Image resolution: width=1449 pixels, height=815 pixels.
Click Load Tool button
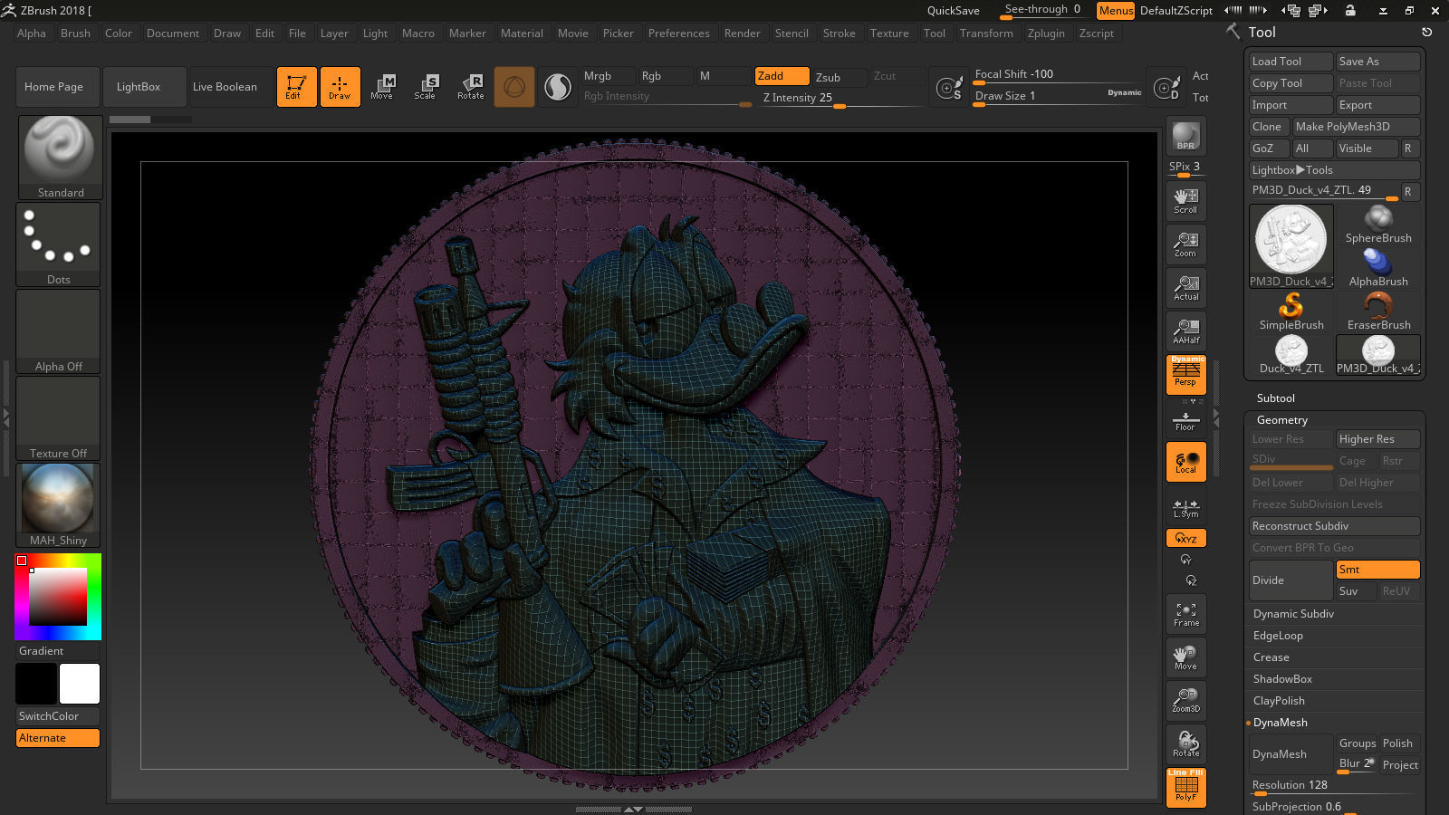click(x=1291, y=62)
